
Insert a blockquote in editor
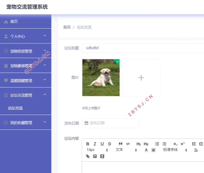[120, 144]
